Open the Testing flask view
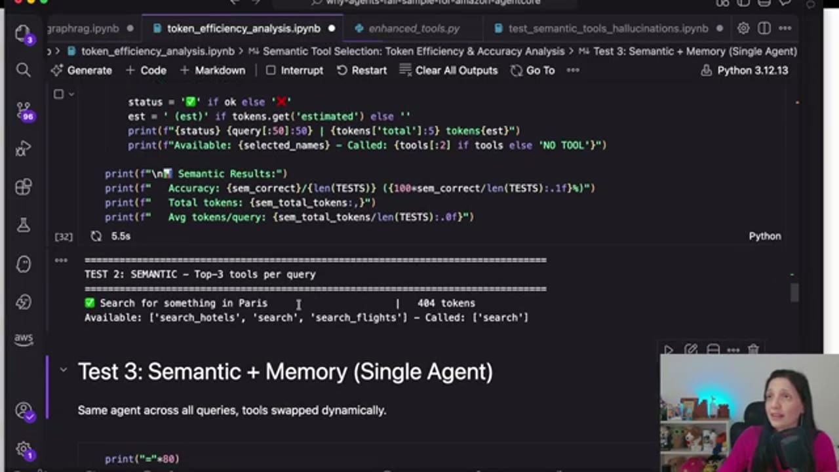 pyautogui.click(x=23, y=226)
